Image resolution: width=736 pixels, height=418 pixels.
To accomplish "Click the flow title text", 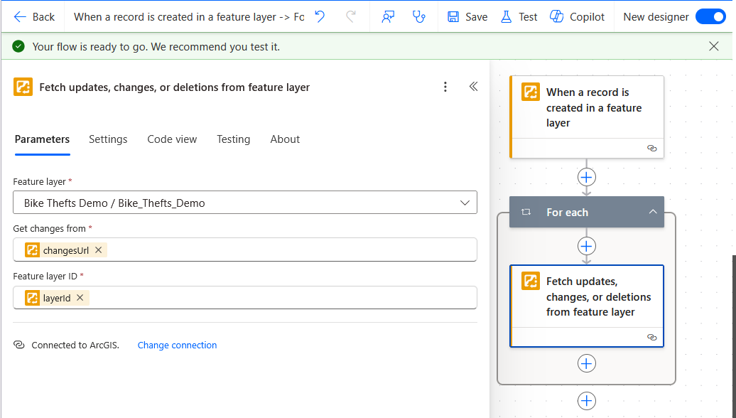I will coord(189,17).
